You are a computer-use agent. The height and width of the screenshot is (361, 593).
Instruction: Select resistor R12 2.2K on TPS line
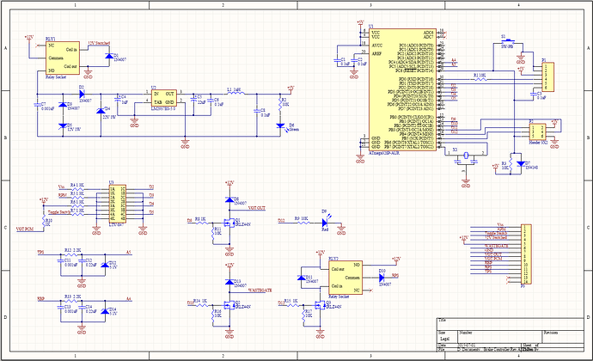point(71,254)
